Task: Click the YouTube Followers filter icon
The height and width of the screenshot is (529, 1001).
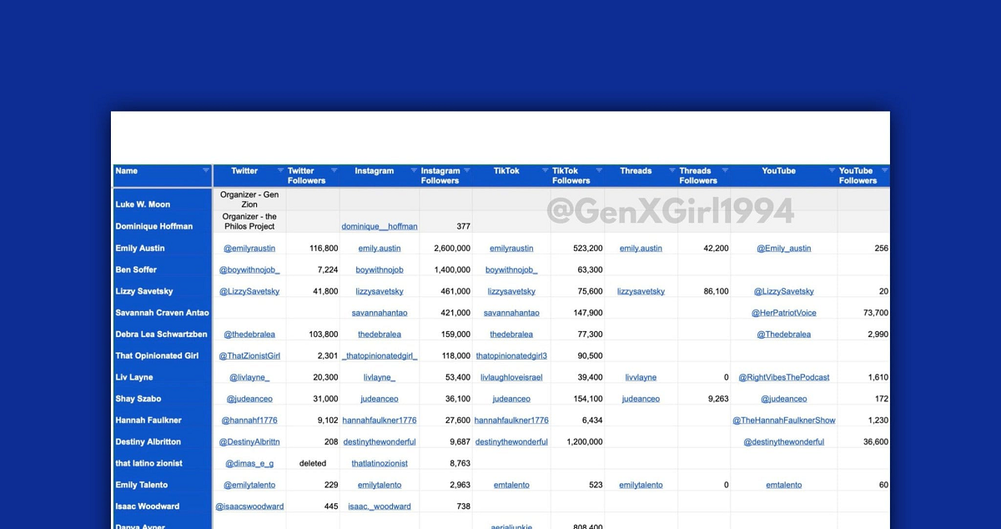Action: 883,170
